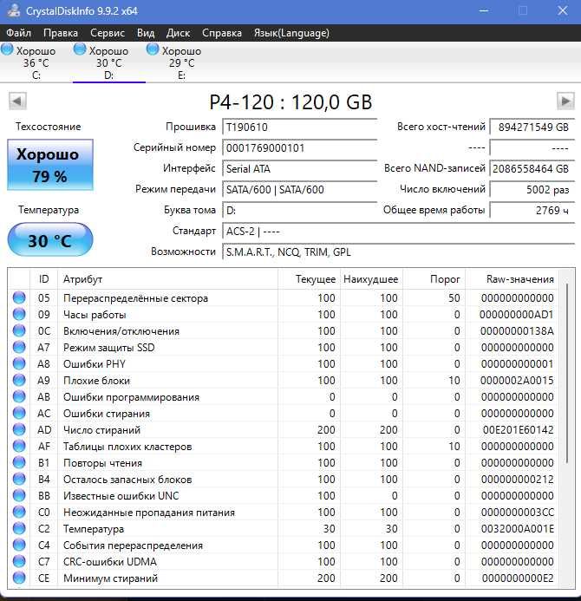The width and height of the screenshot is (581, 601).
Task: Click the serial number field 0001769000101
Action: click(x=299, y=147)
